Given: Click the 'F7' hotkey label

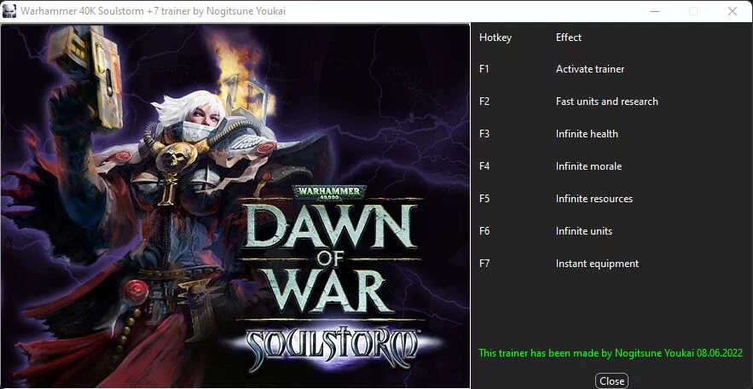Looking at the screenshot, I should coord(484,264).
